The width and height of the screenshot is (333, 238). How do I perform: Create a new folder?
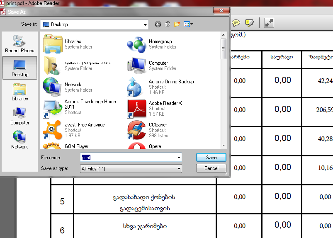click(177, 24)
